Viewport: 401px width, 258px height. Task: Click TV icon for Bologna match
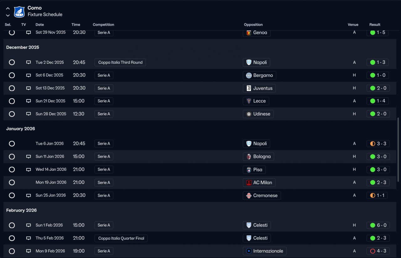point(29,157)
